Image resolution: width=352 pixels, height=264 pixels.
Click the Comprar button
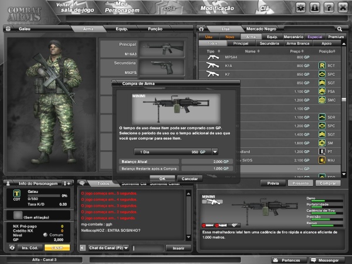pos(328,183)
